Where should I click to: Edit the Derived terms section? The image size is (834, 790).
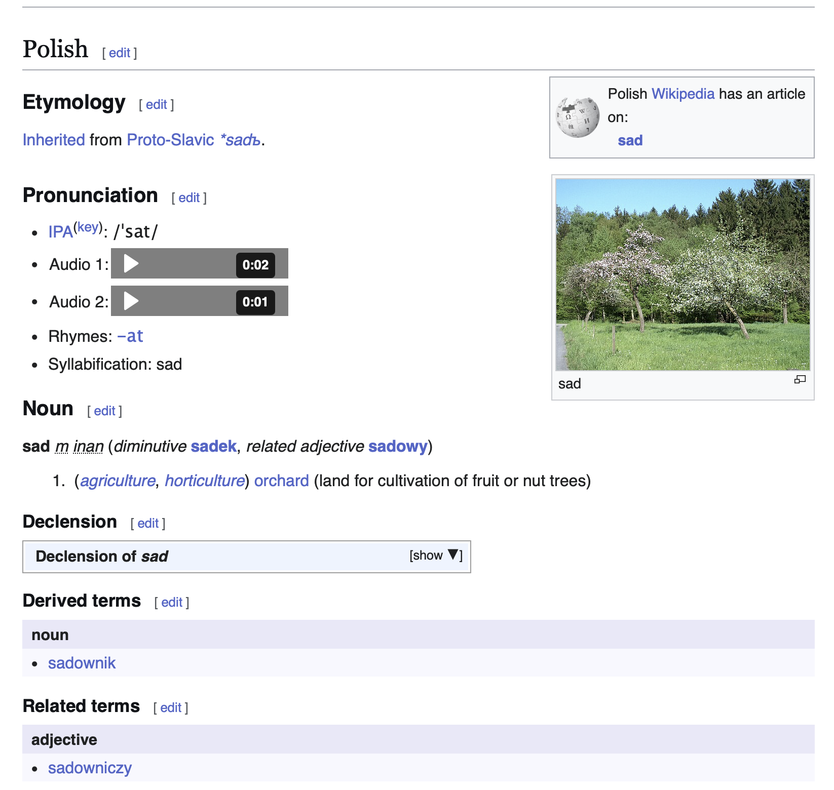point(172,602)
